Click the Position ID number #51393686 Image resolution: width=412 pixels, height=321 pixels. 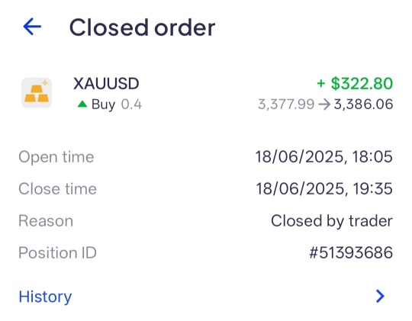351,252
